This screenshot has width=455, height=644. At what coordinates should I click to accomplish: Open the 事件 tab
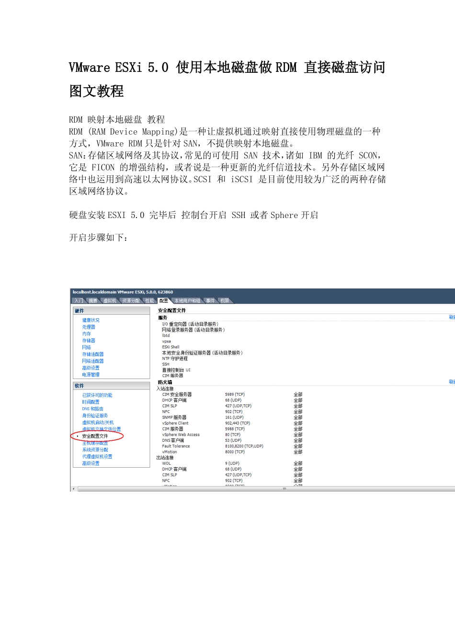[x=210, y=301]
